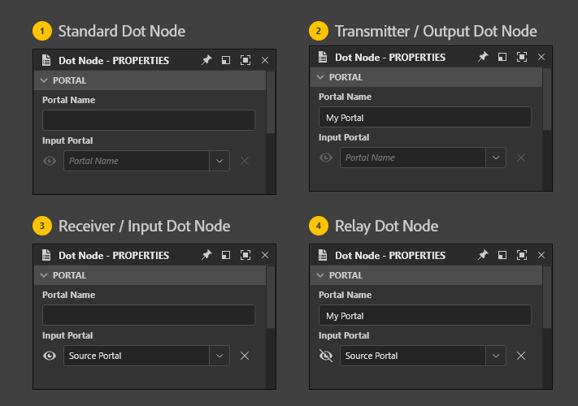Clear Source Portal in Relay Dot Node panel
Image resolution: width=578 pixels, height=406 pixels.
click(521, 356)
